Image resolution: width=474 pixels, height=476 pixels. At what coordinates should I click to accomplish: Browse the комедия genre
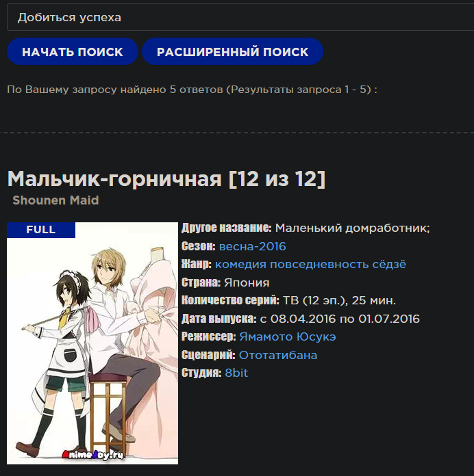[x=240, y=265]
